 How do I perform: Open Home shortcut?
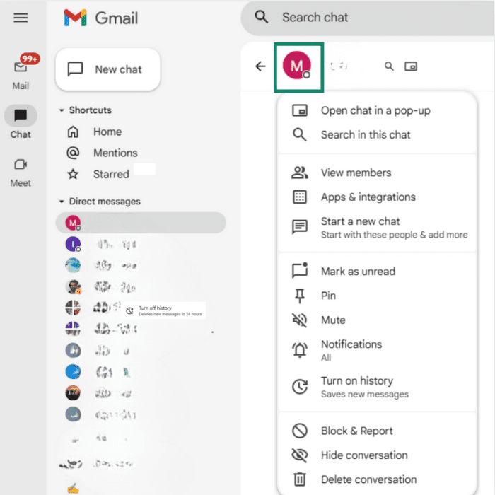[107, 132]
